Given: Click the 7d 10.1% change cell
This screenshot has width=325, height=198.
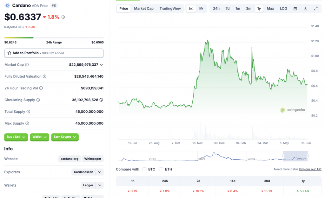Looking at the screenshot, I should click(x=198, y=191).
